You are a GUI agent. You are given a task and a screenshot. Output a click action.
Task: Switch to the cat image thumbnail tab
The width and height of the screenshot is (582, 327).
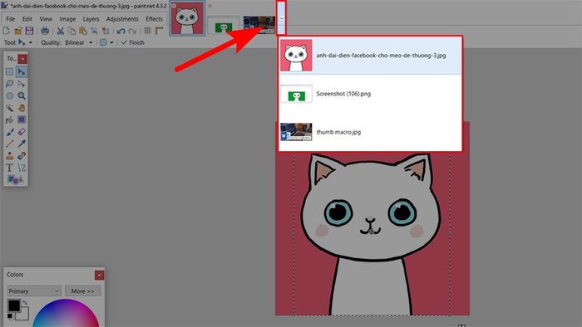tap(187, 18)
